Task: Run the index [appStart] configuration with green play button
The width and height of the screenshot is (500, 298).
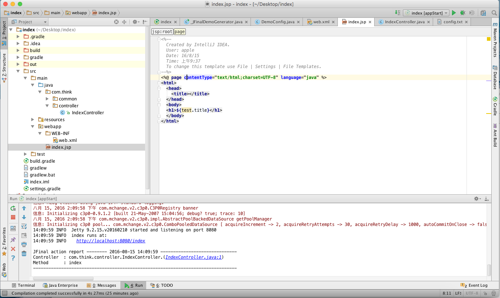Action: [x=454, y=13]
